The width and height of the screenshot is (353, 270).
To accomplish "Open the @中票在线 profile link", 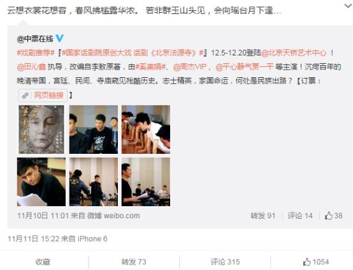I will [x=35, y=39].
